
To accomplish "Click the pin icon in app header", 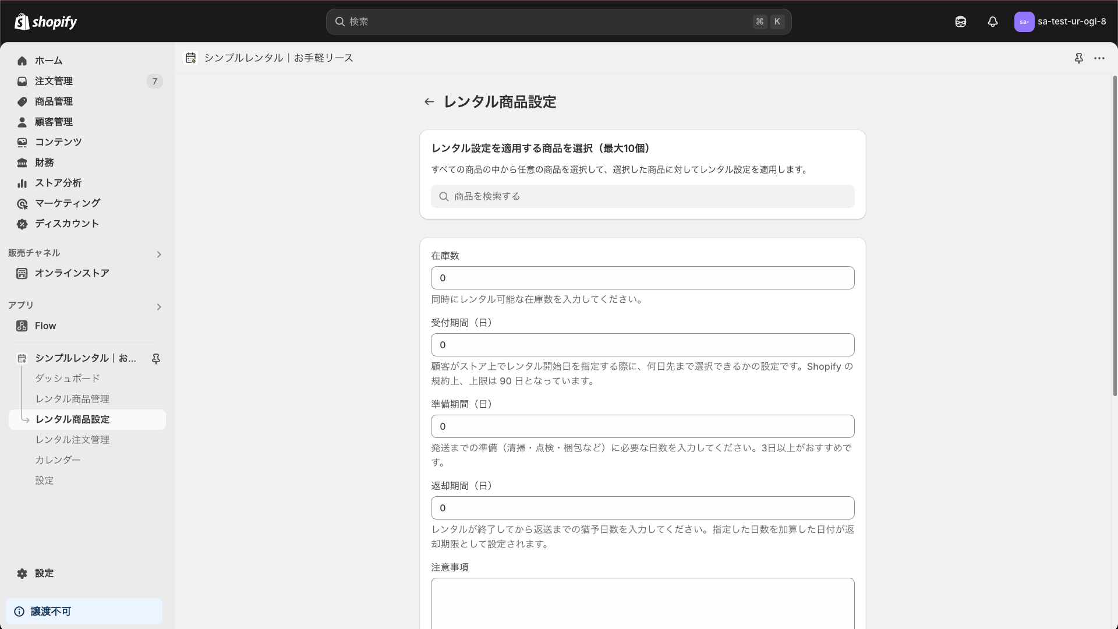I will coord(1079,58).
